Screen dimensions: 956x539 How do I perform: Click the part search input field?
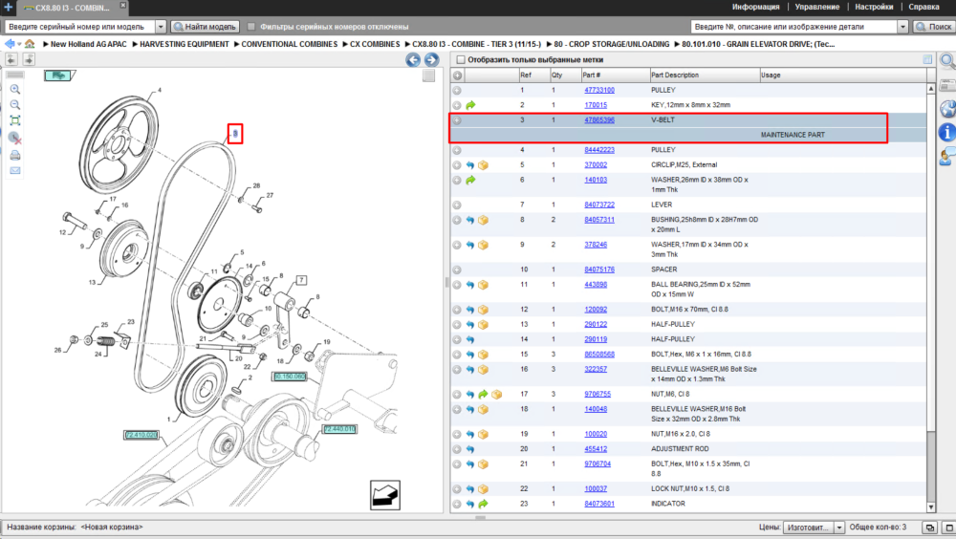[793, 27]
